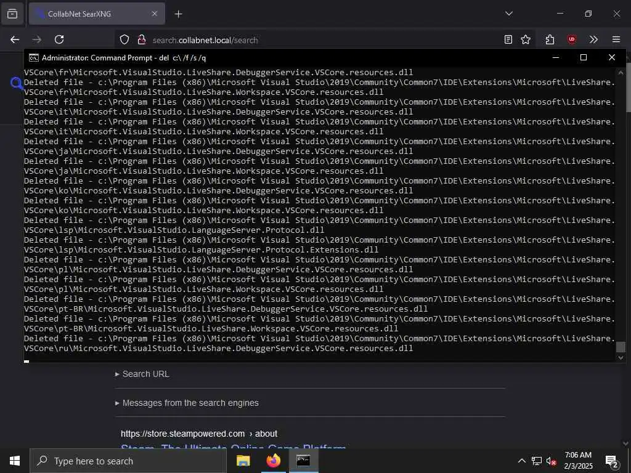Open the list all tabs dropdown

click(x=508, y=14)
